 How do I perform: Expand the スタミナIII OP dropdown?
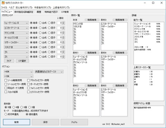16,47
